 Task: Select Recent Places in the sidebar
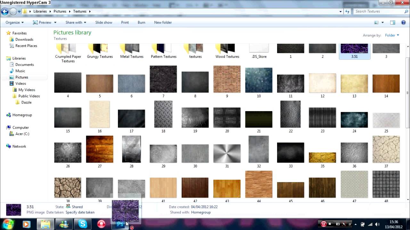click(26, 46)
